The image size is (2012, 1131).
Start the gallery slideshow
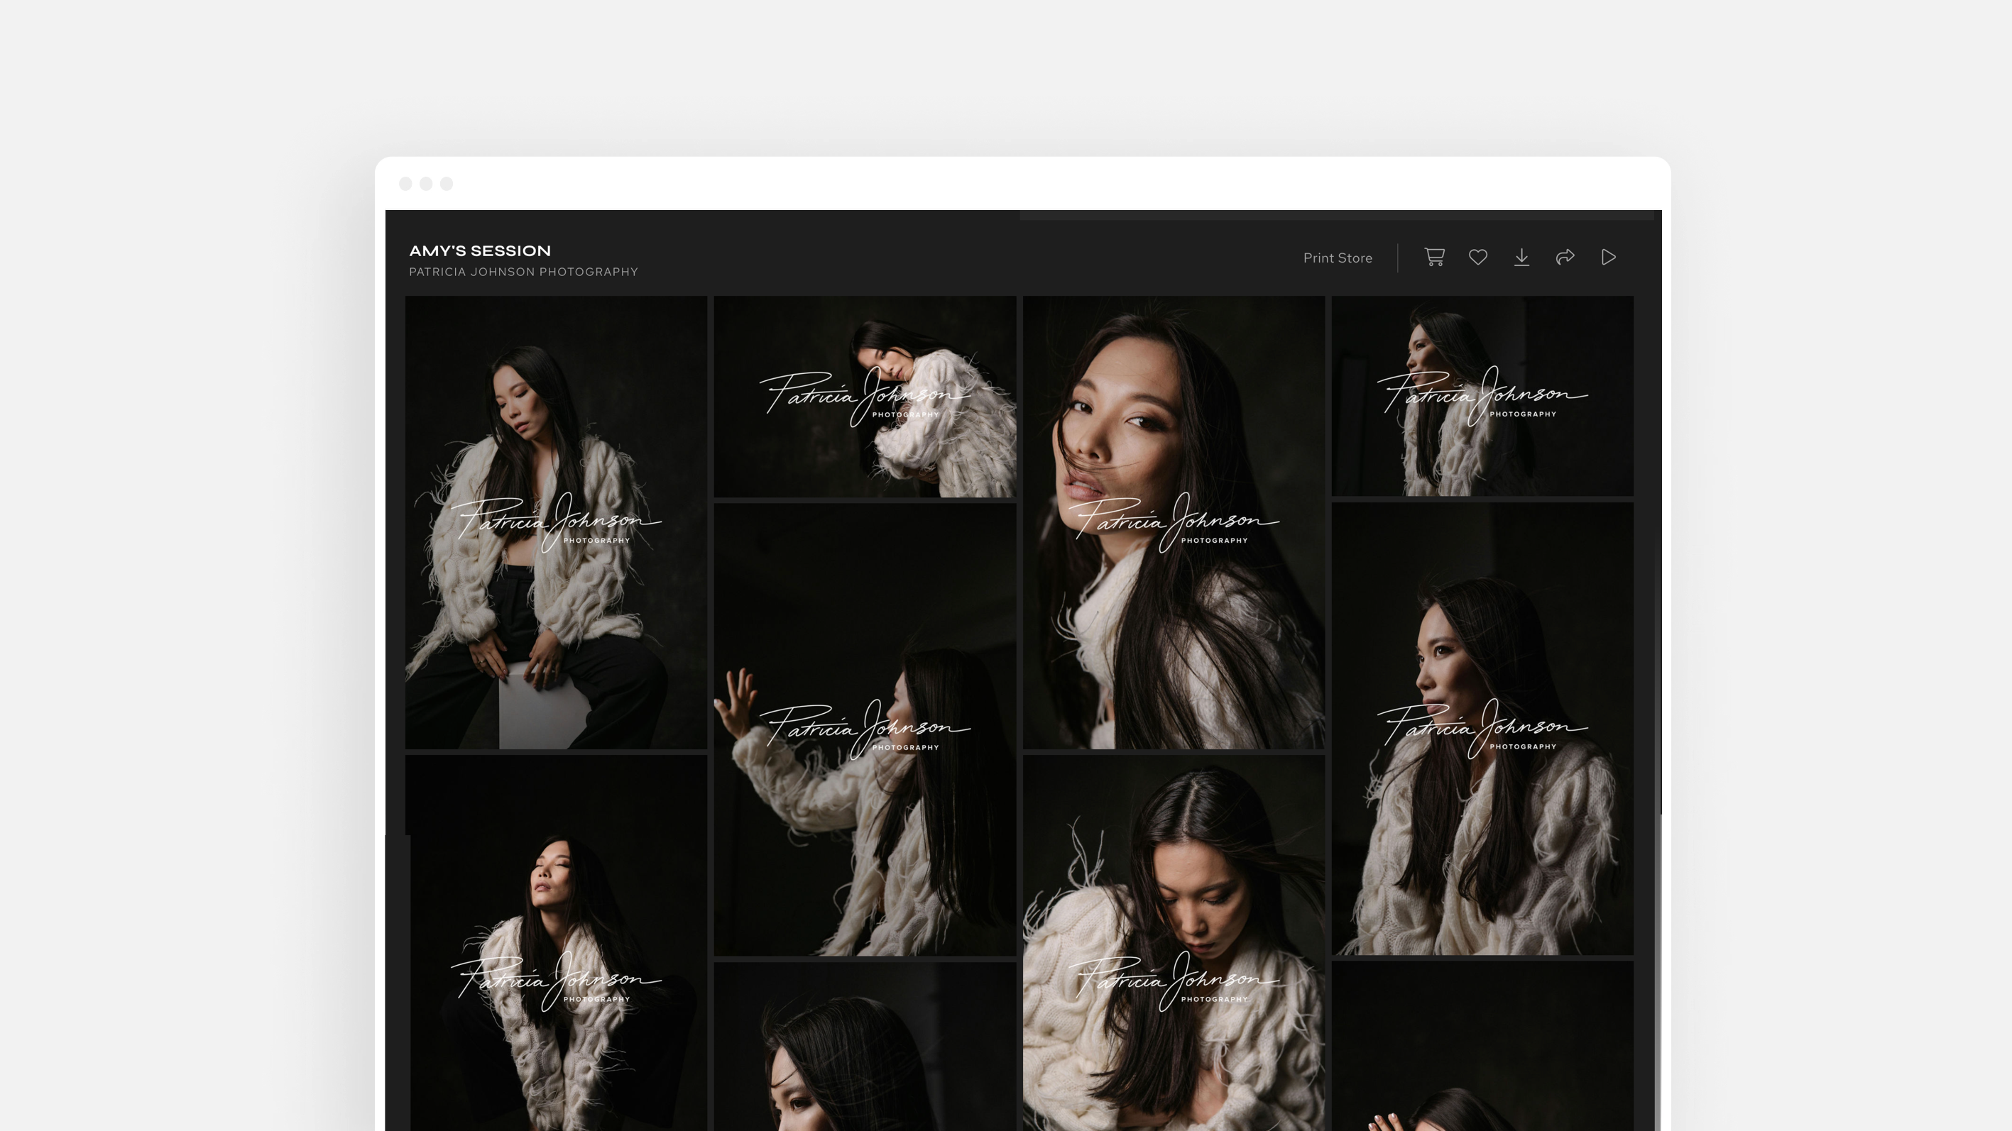pos(1608,257)
